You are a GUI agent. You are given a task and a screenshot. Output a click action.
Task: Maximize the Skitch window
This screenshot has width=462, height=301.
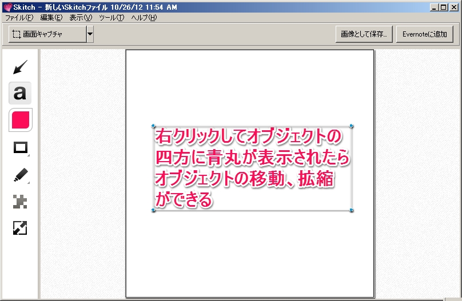click(444, 7)
